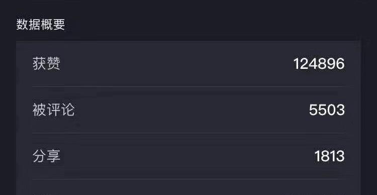This screenshot has height=195, width=377.
Task: Click the 数据概要 section heading
Action: click(x=41, y=25)
